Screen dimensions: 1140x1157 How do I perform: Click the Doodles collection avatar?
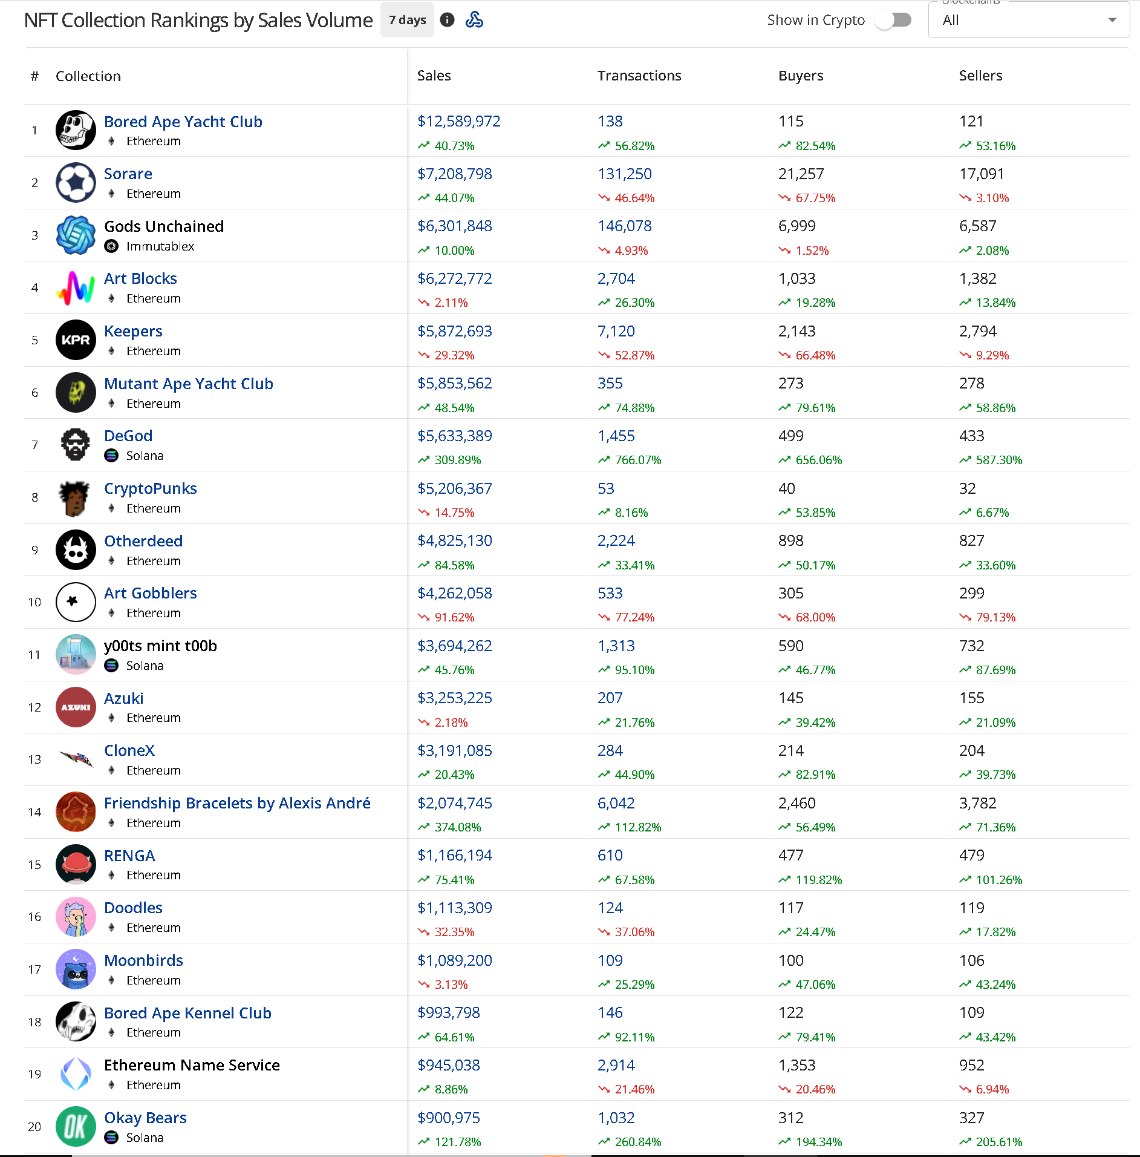coord(76,917)
